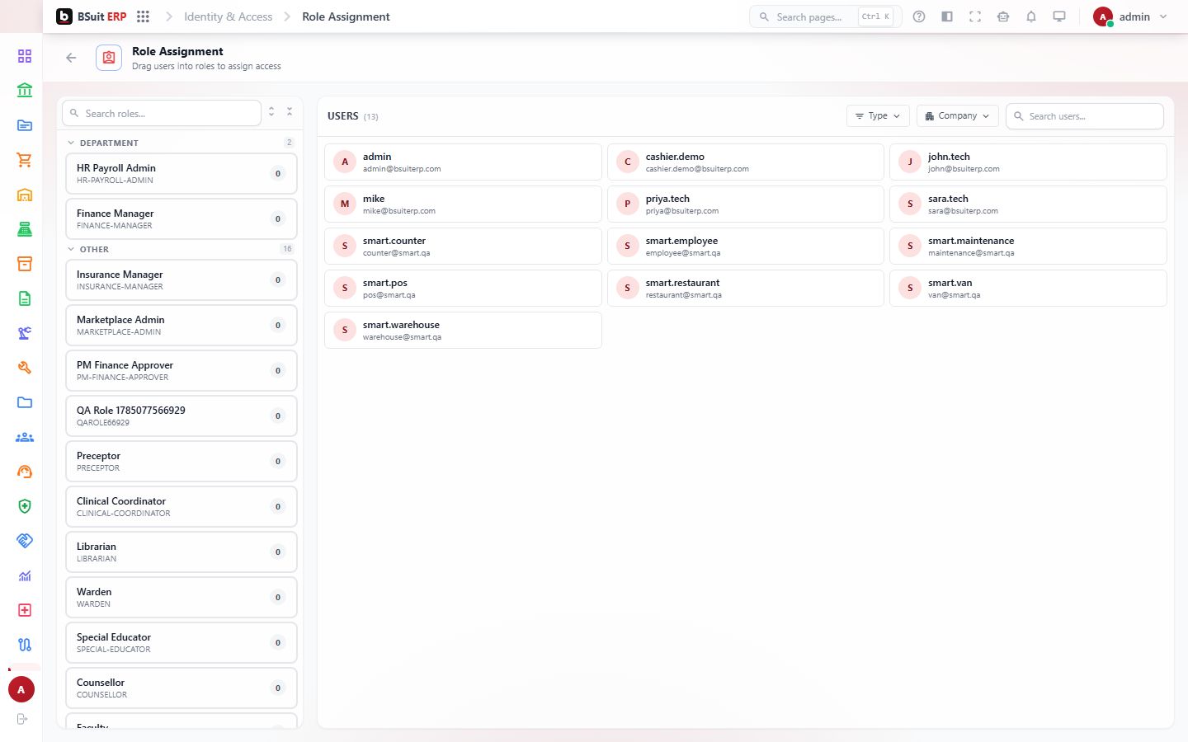Open the headset support sidebar icon
The width and height of the screenshot is (1188, 742).
(25, 472)
